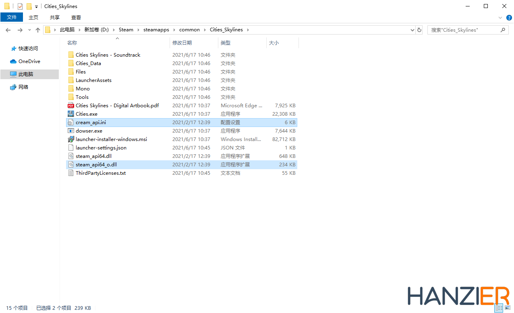The height and width of the screenshot is (313, 514).
Task: Open the 查看 ribbon tab
Action: point(76,17)
